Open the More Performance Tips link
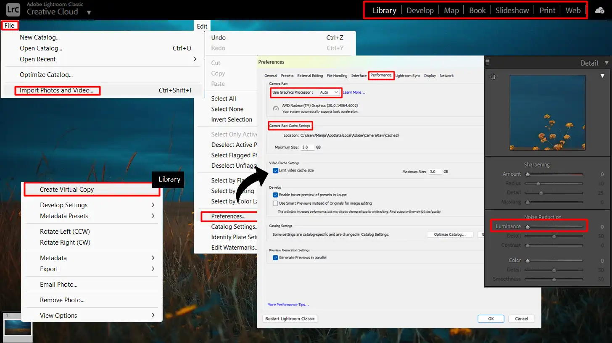 (x=288, y=305)
